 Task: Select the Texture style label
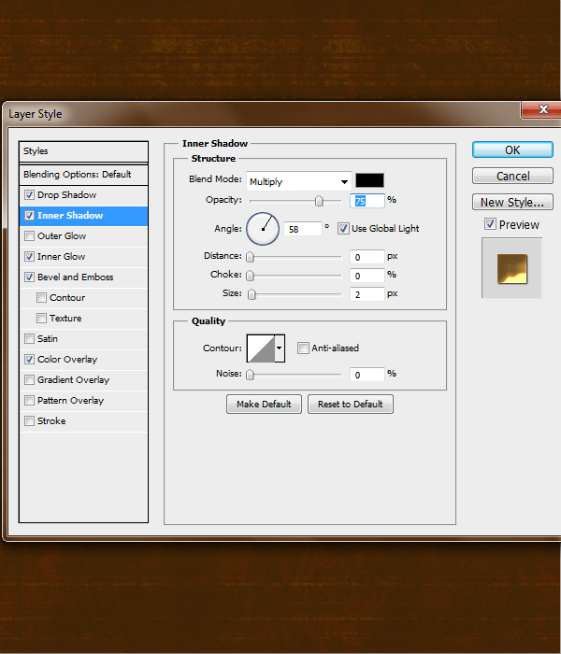(65, 319)
